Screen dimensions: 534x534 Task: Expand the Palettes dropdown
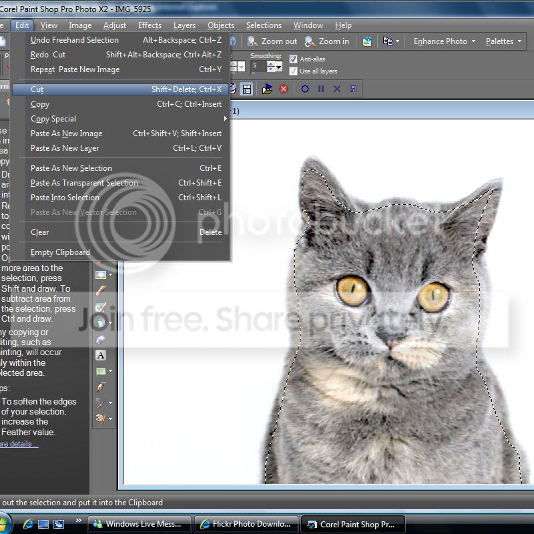pos(504,41)
